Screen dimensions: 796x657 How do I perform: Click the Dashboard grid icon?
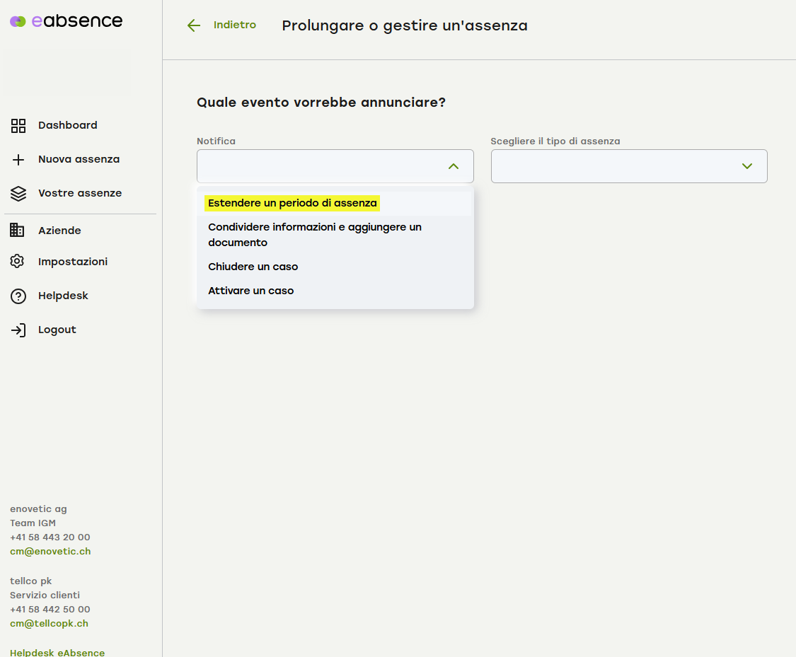(x=18, y=126)
